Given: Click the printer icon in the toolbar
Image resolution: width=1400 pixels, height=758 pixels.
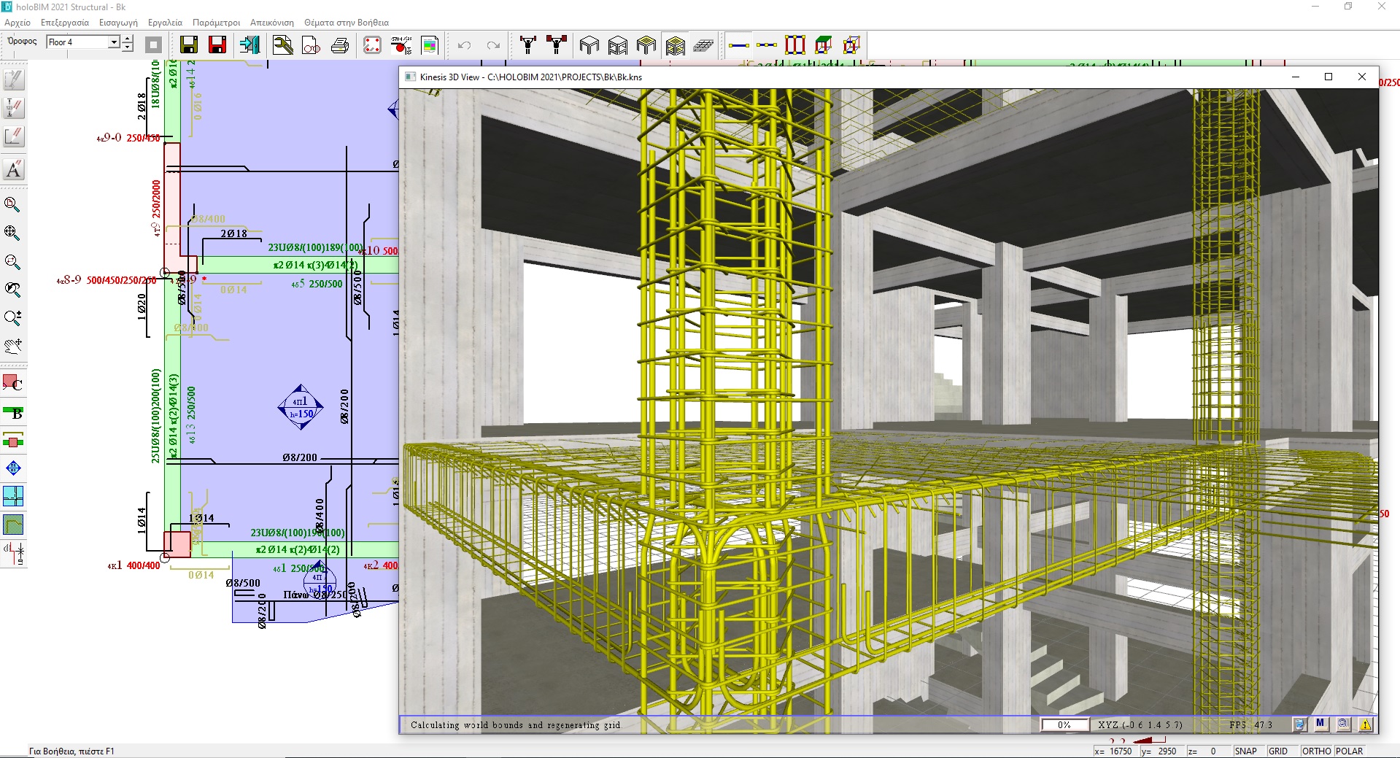Looking at the screenshot, I should 340,45.
